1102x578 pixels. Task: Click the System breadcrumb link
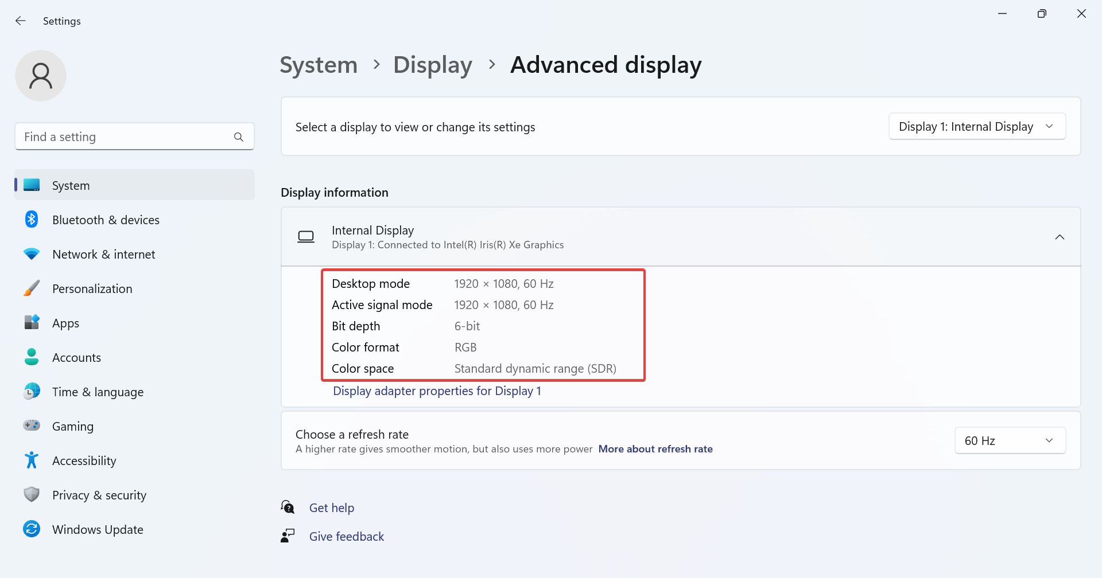coord(319,65)
